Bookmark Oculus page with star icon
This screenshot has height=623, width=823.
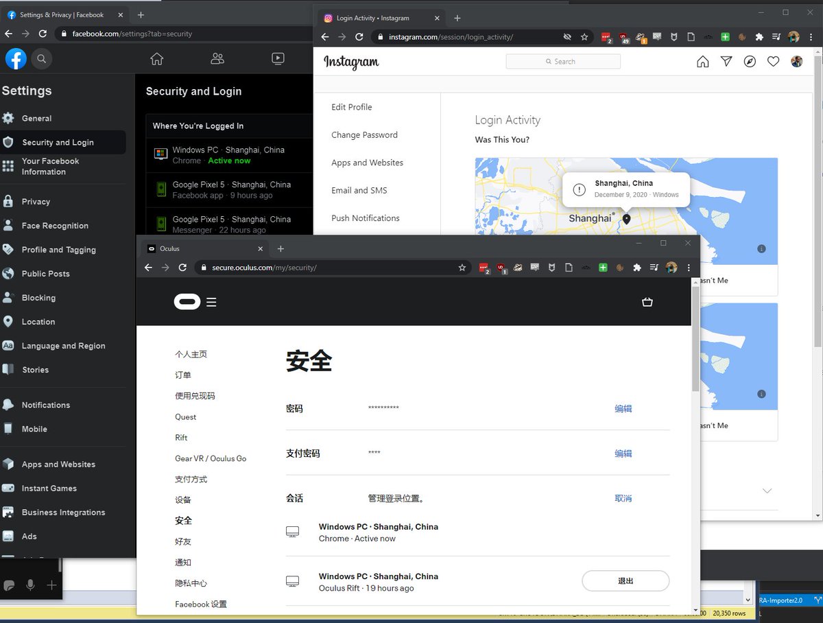coord(462,268)
